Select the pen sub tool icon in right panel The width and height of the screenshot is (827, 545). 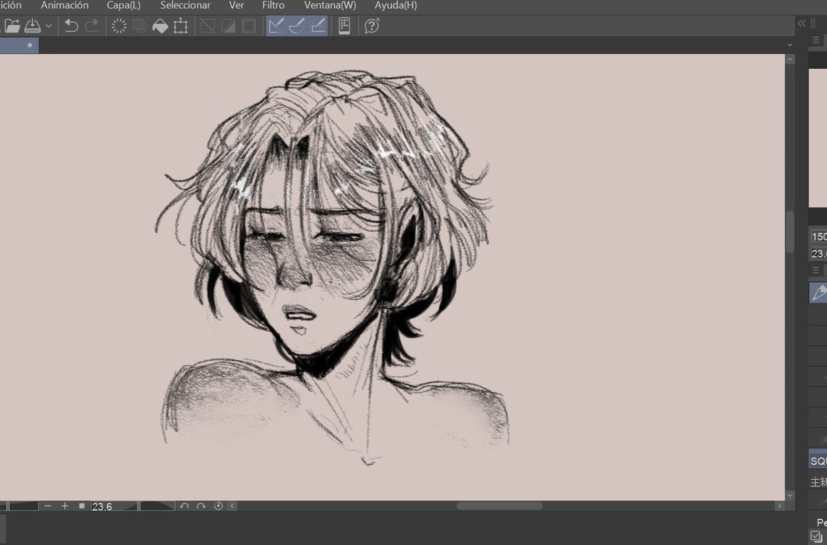818,293
